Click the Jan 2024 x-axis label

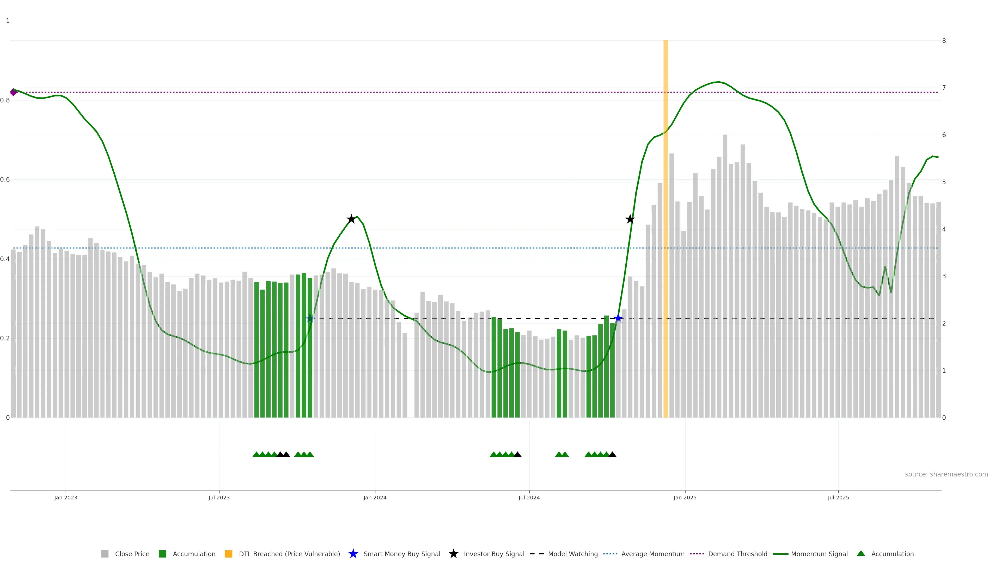pyautogui.click(x=375, y=498)
